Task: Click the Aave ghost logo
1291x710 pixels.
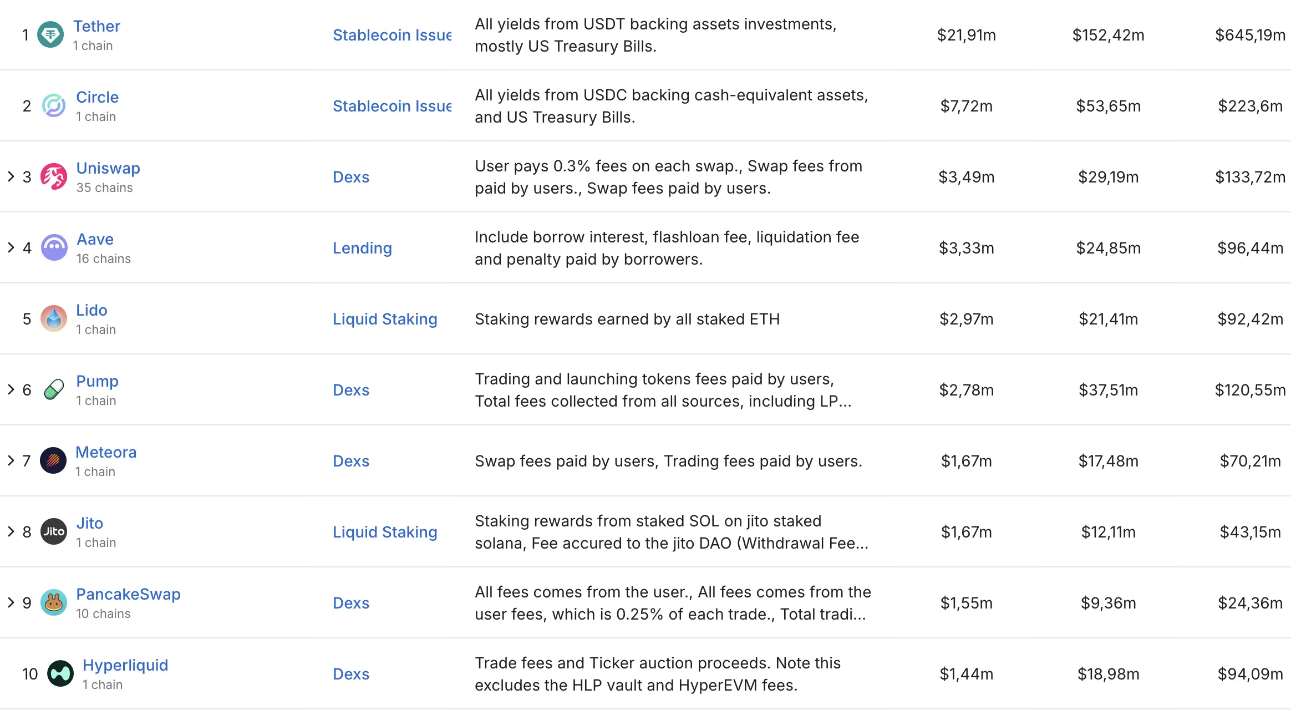Action: click(54, 247)
